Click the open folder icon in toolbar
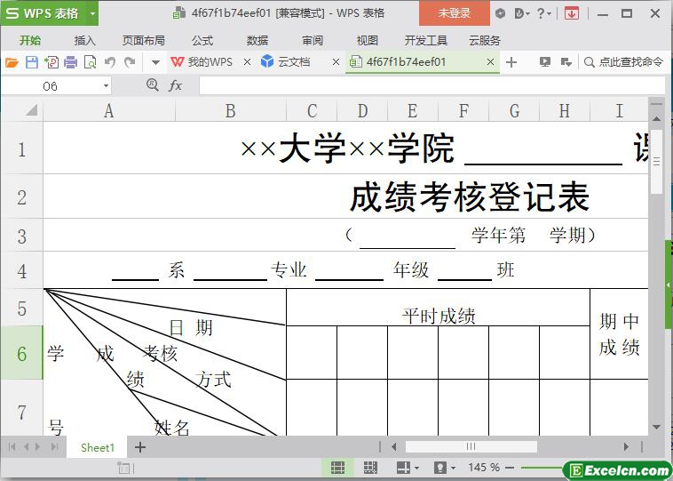 [x=12, y=62]
